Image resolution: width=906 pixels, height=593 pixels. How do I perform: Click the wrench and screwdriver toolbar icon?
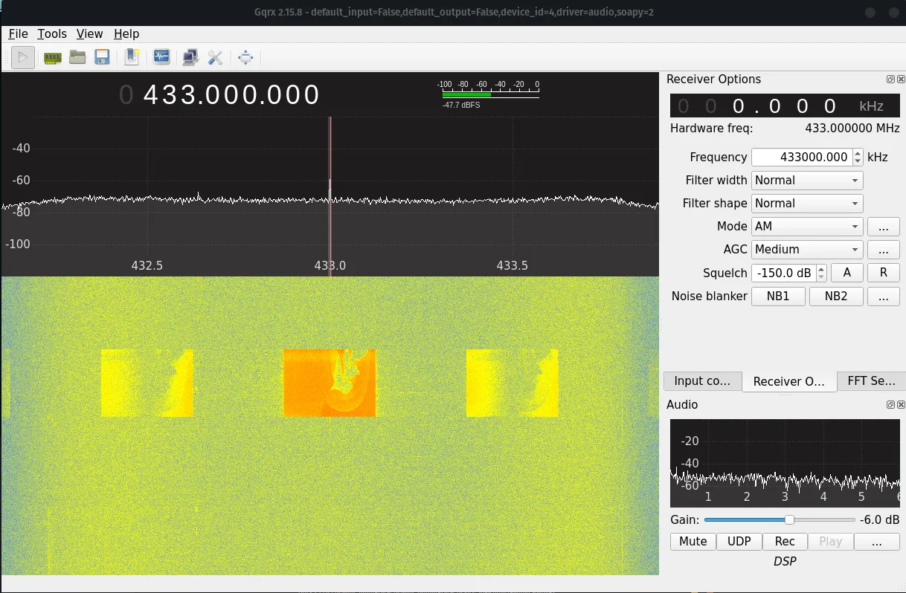[x=216, y=57]
